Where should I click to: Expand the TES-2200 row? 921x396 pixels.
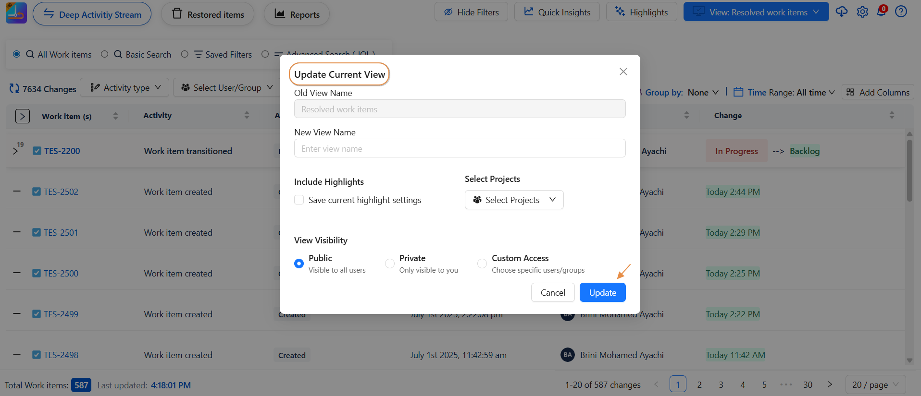point(15,151)
